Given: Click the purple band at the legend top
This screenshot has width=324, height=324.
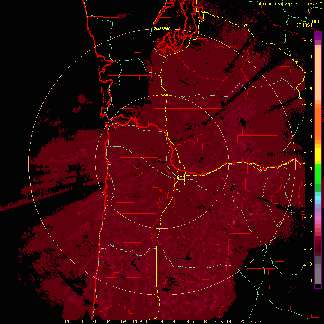Looking at the screenshot, I should coord(318,36).
